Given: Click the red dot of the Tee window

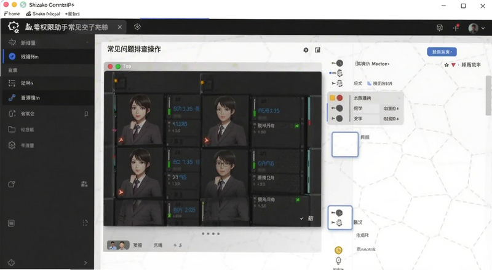Looking at the screenshot, I should (110, 66).
